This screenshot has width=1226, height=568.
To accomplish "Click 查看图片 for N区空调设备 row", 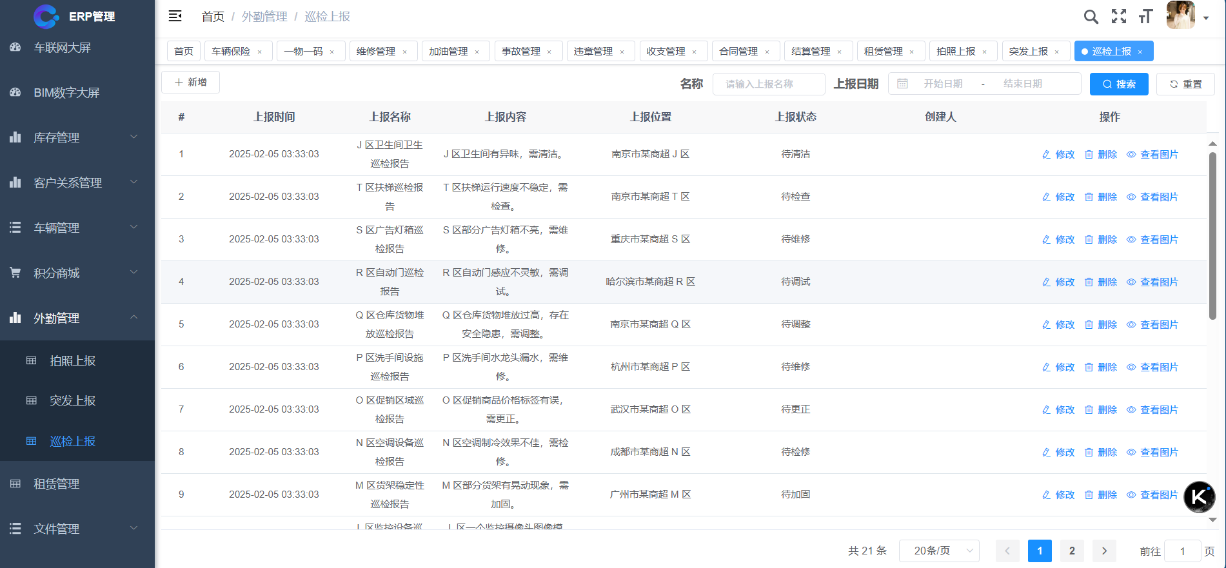I will tap(1152, 453).
